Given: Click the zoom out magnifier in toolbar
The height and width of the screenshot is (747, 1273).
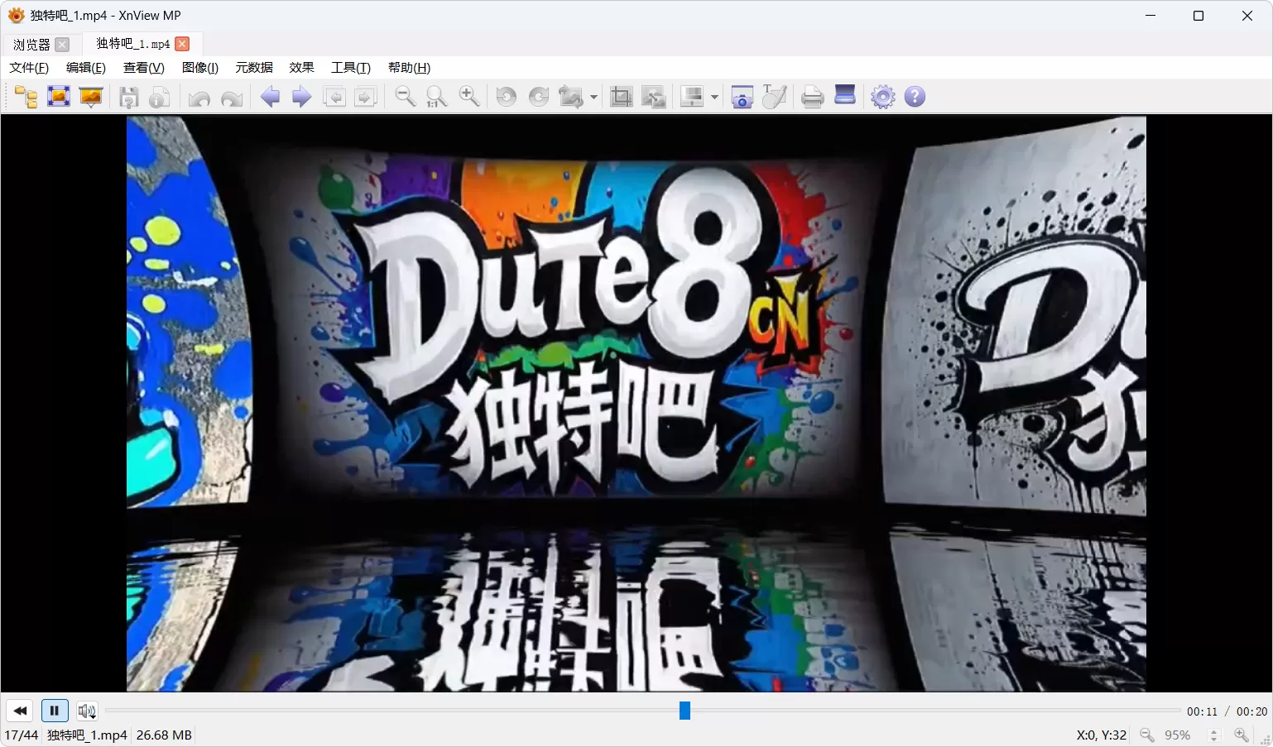Looking at the screenshot, I should pos(405,97).
